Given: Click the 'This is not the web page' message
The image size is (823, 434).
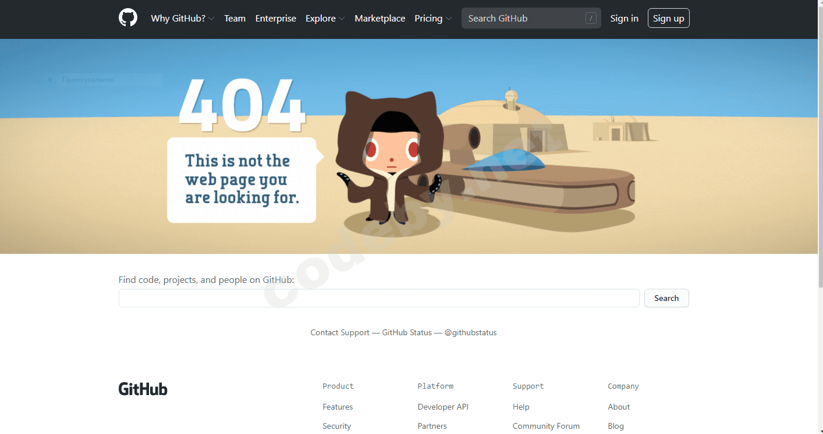Looking at the screenshot, I should [x=242, y=180].
